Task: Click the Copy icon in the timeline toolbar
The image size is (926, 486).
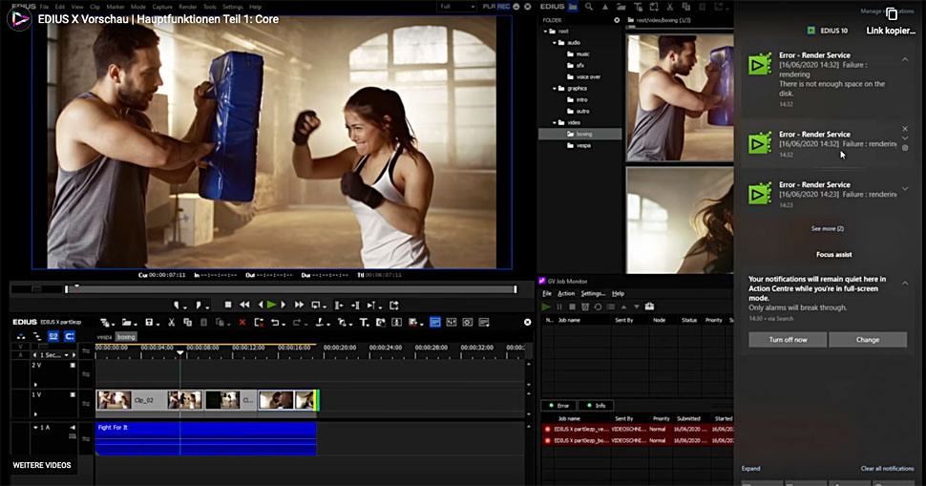Action: click(188, 323)
